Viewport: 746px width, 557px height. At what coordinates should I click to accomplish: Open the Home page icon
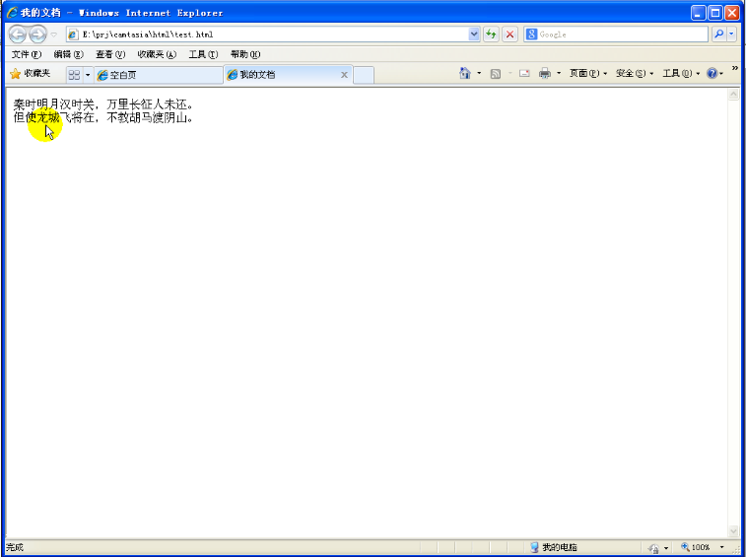coord(465,74)
